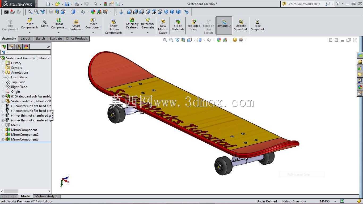Click the Save icon in title toolbar

click(67, 4)
